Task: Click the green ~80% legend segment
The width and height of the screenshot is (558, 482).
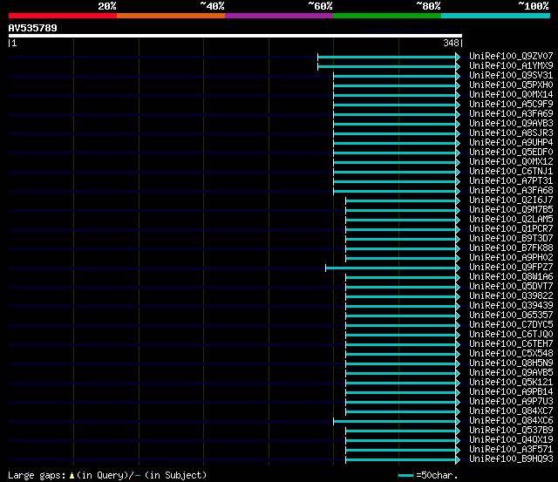Action: pos(387,16)
